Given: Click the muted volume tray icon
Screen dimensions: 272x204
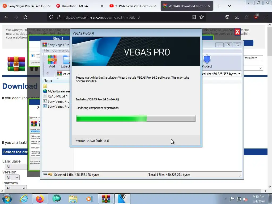Looking at the screenshot, I should pyautogui.click(x=245, y=199).
